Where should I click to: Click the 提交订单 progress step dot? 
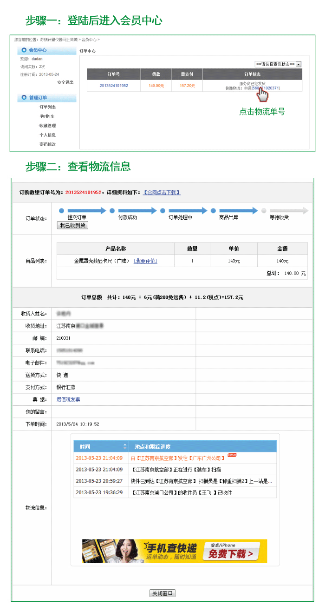point(61,210)
